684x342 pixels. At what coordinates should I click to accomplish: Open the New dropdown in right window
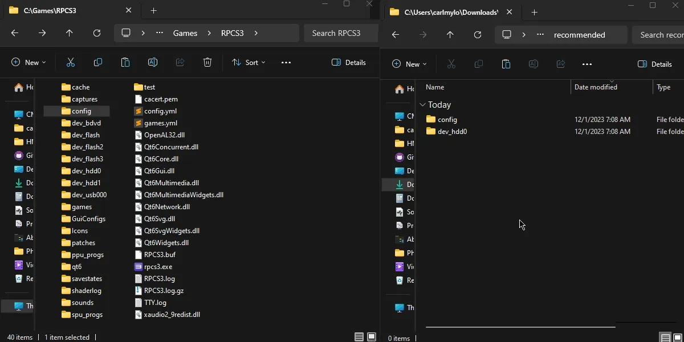click(409, 64)
